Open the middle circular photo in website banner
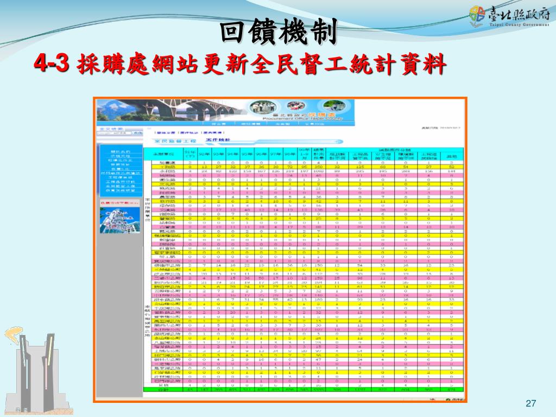556x417 pixels. click(x=296, y=106)
